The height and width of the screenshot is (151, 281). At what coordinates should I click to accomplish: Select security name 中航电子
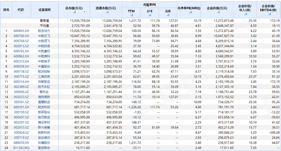(x=44, y=61)
